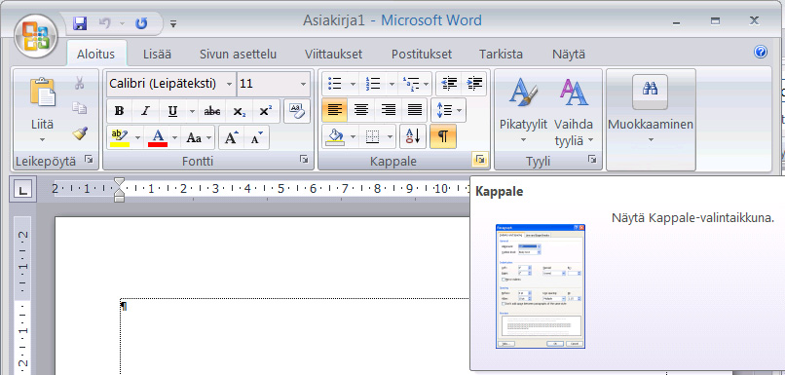This screenshot has width=785, height=375.
Task: Activate the Format Painter brush
Action: point(80,132)
